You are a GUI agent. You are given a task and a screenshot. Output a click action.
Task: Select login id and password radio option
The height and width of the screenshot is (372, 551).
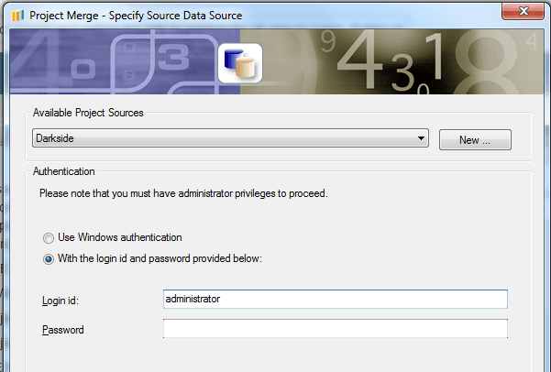[49, 259]
